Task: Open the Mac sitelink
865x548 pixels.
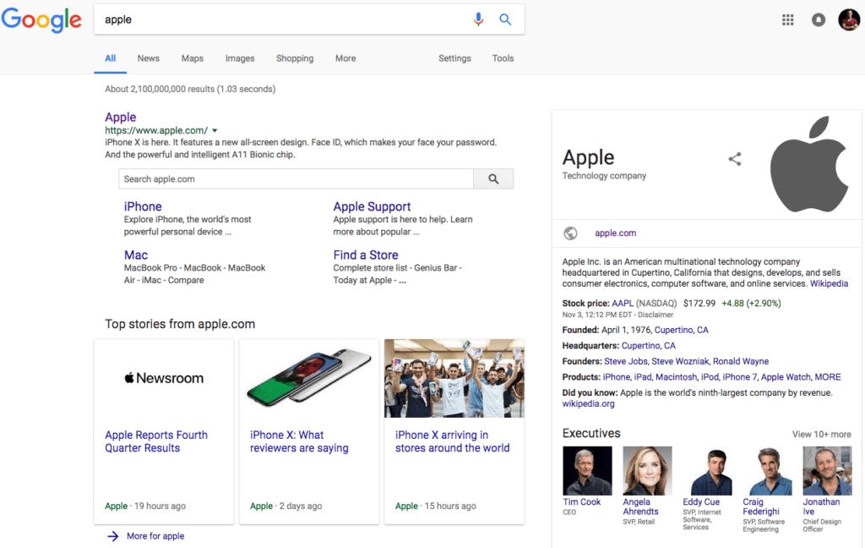Action: pos(136,255)
